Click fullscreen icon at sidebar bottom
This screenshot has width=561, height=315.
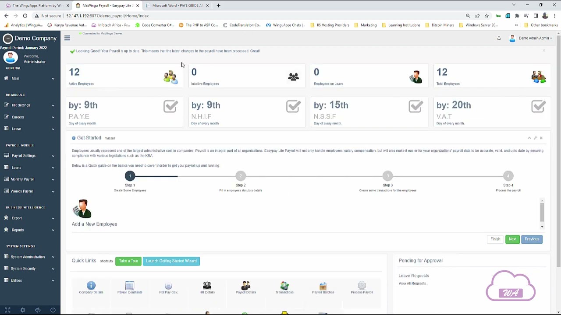click(7, 310)
